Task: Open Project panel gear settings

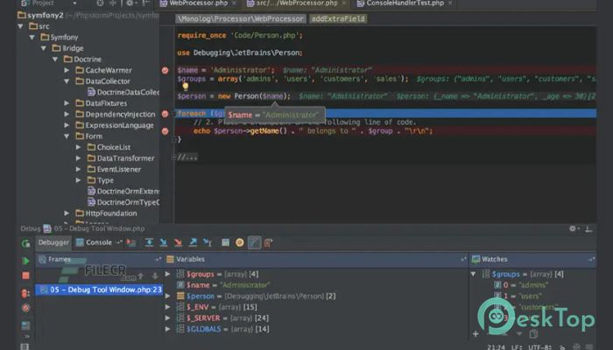Action: click(130, 3)
